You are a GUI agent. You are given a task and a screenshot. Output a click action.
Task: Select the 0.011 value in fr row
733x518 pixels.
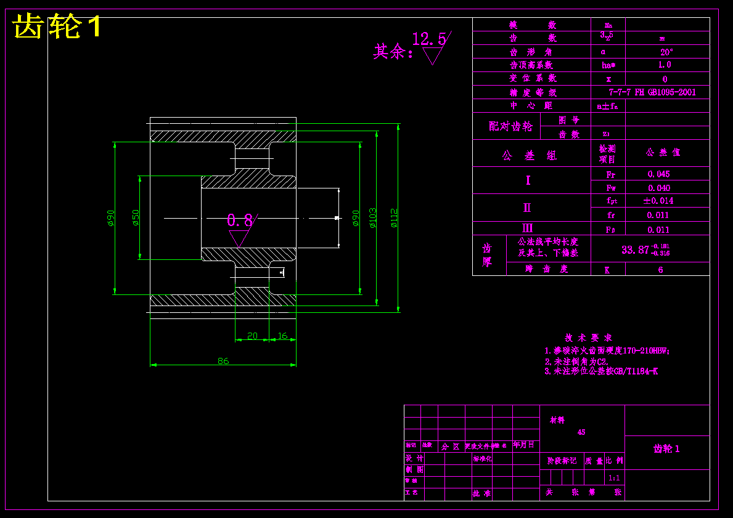(658, 216)
